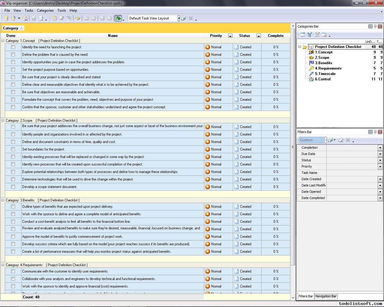The image size is (384, 307).
Task: Open the Default Task View Layout dropdown
Action: click(x=178, y=18)
